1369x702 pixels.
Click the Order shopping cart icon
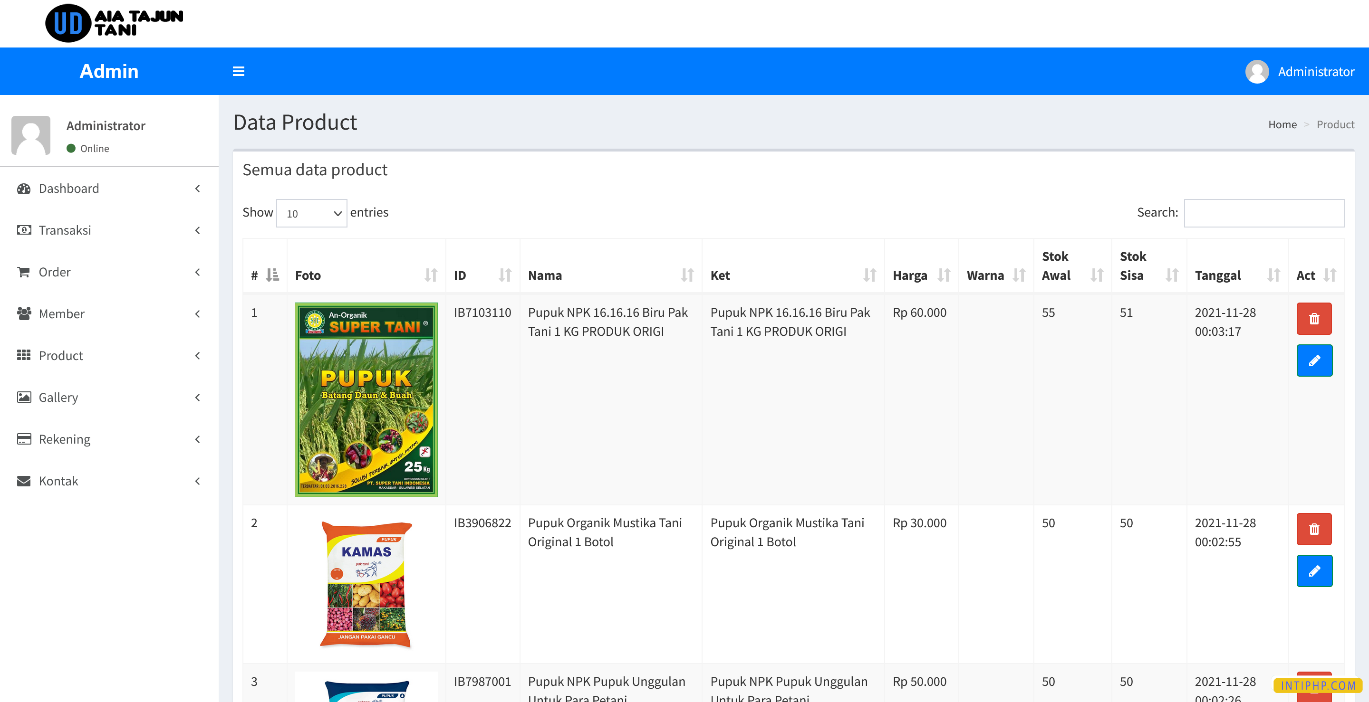(23, 272)
